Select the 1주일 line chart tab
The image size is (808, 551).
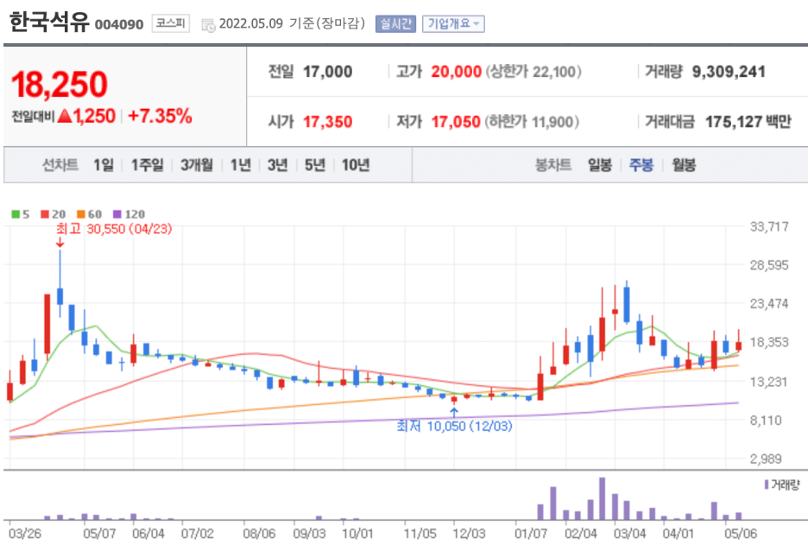pyautogui.click(x=147, y=165)
